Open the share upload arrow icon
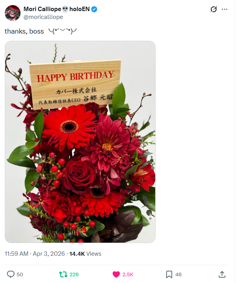Screen dimensions: 237x283 [222, 274]
